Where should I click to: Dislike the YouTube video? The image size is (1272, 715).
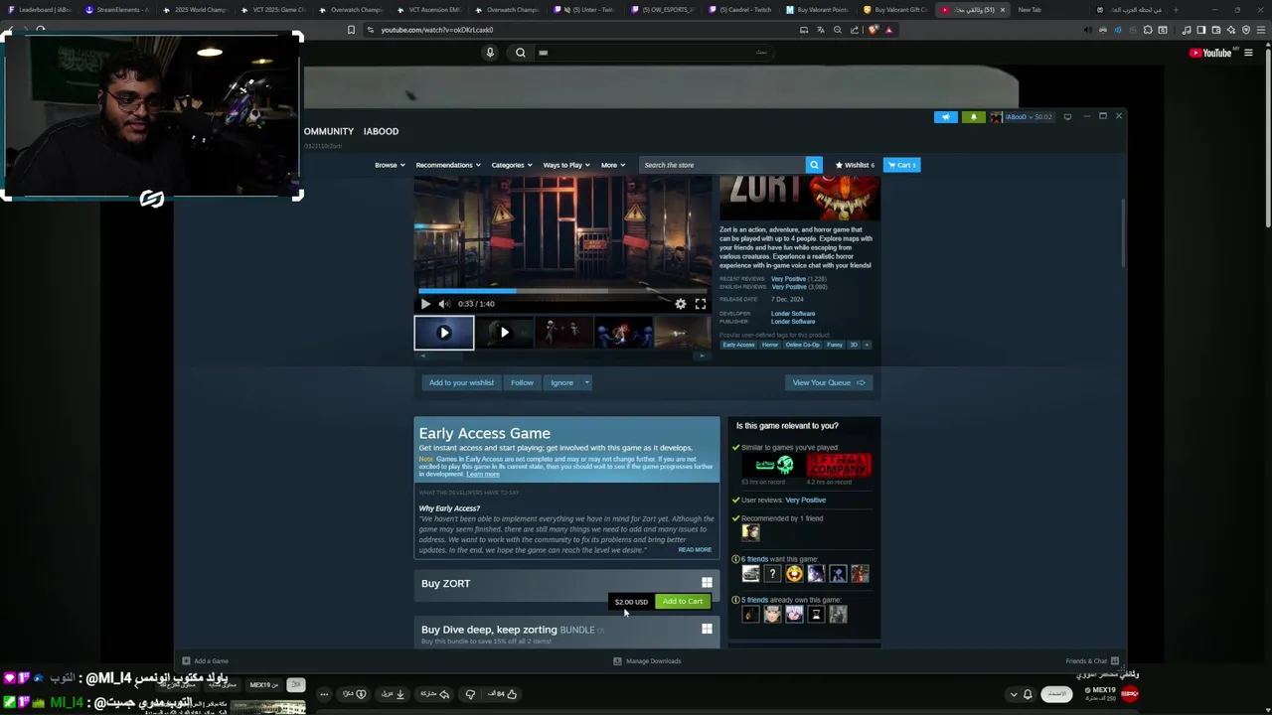point(470,694)
